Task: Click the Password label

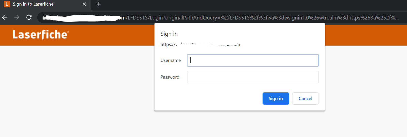Action: click(x=170, y=77)
